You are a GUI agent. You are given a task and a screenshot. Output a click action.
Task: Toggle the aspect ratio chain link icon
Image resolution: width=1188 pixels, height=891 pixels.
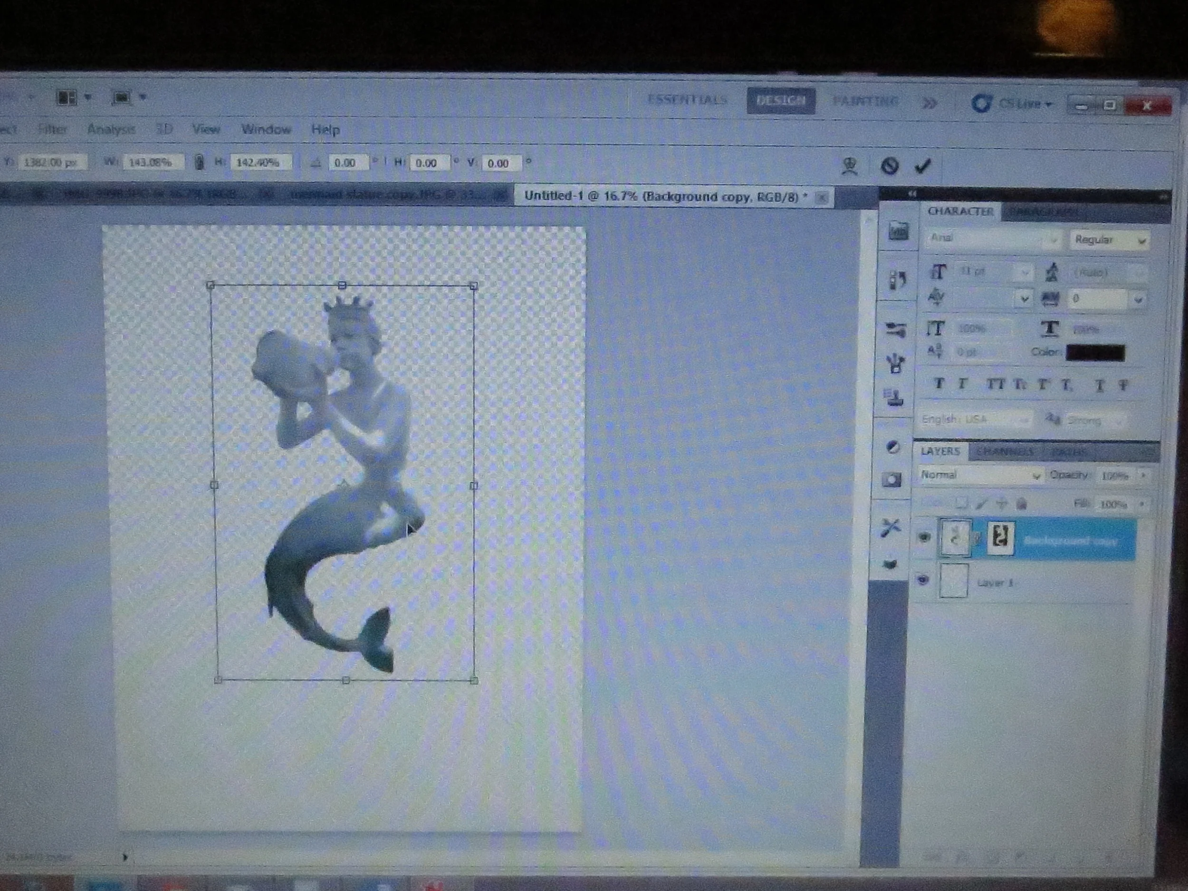(199, 162)
